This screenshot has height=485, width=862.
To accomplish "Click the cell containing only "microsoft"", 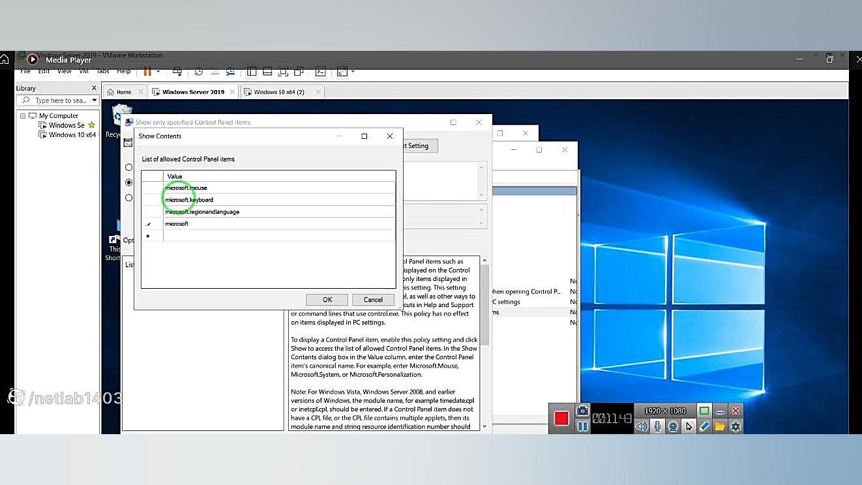I will point(279,224).
